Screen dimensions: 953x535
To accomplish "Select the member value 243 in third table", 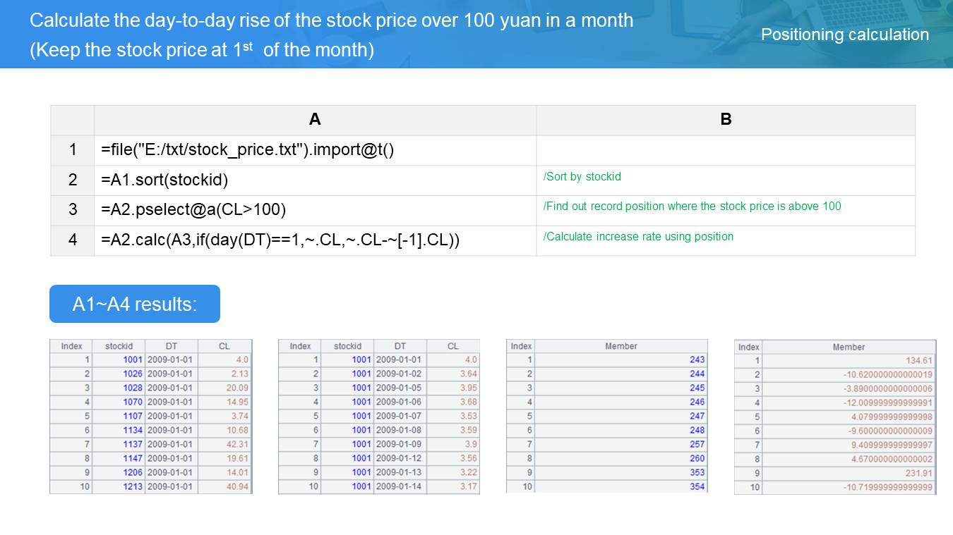I will pyautogui.click(x=697, y=359).
